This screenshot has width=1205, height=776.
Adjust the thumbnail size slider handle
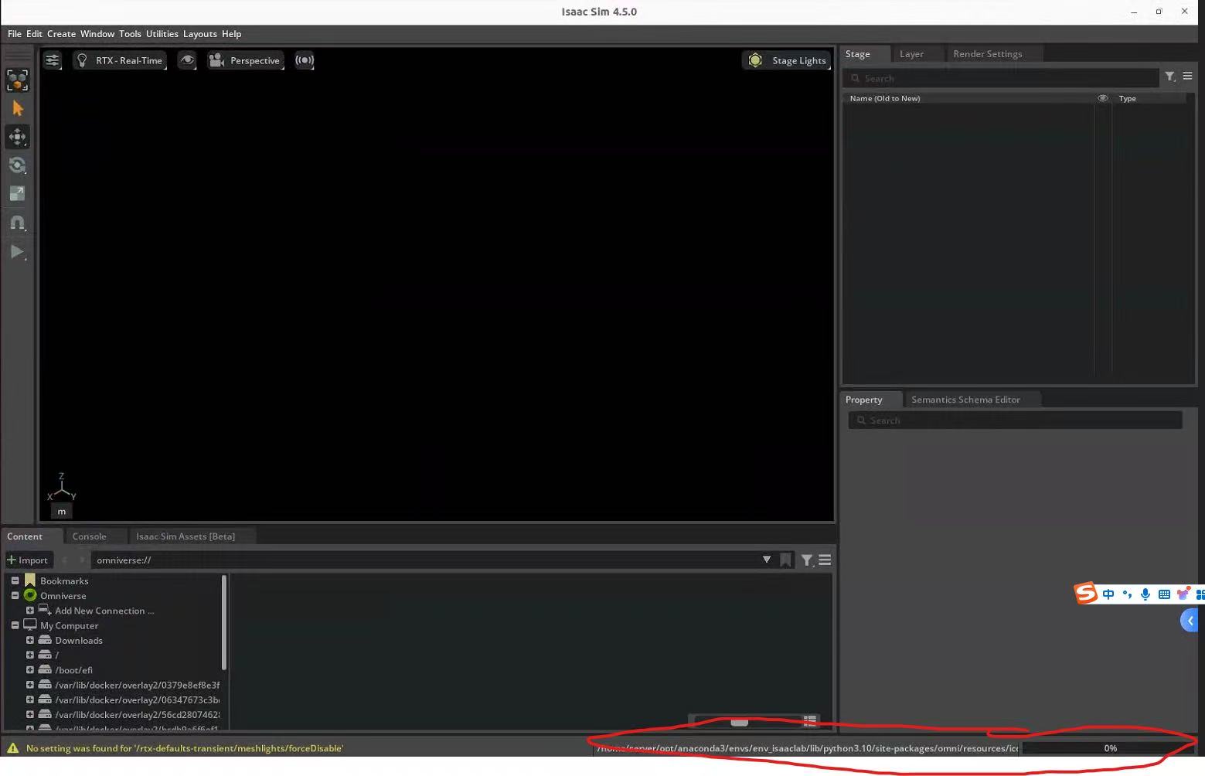[740, 722]
